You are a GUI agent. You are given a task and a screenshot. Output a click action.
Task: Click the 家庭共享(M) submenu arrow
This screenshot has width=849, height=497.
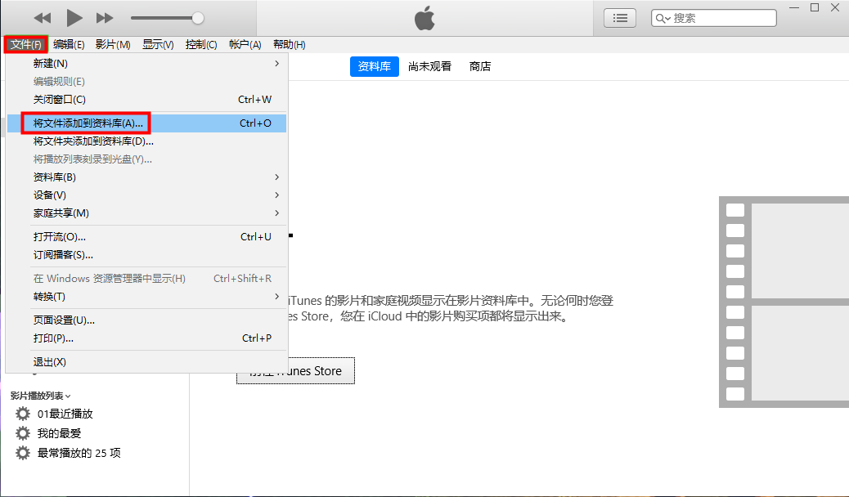pyautogui.click(x=276, y=213)
